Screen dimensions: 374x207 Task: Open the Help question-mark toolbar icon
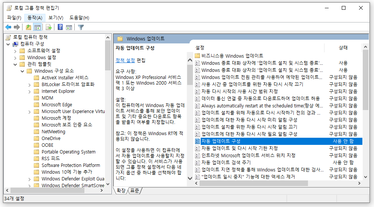click(60, 27)
